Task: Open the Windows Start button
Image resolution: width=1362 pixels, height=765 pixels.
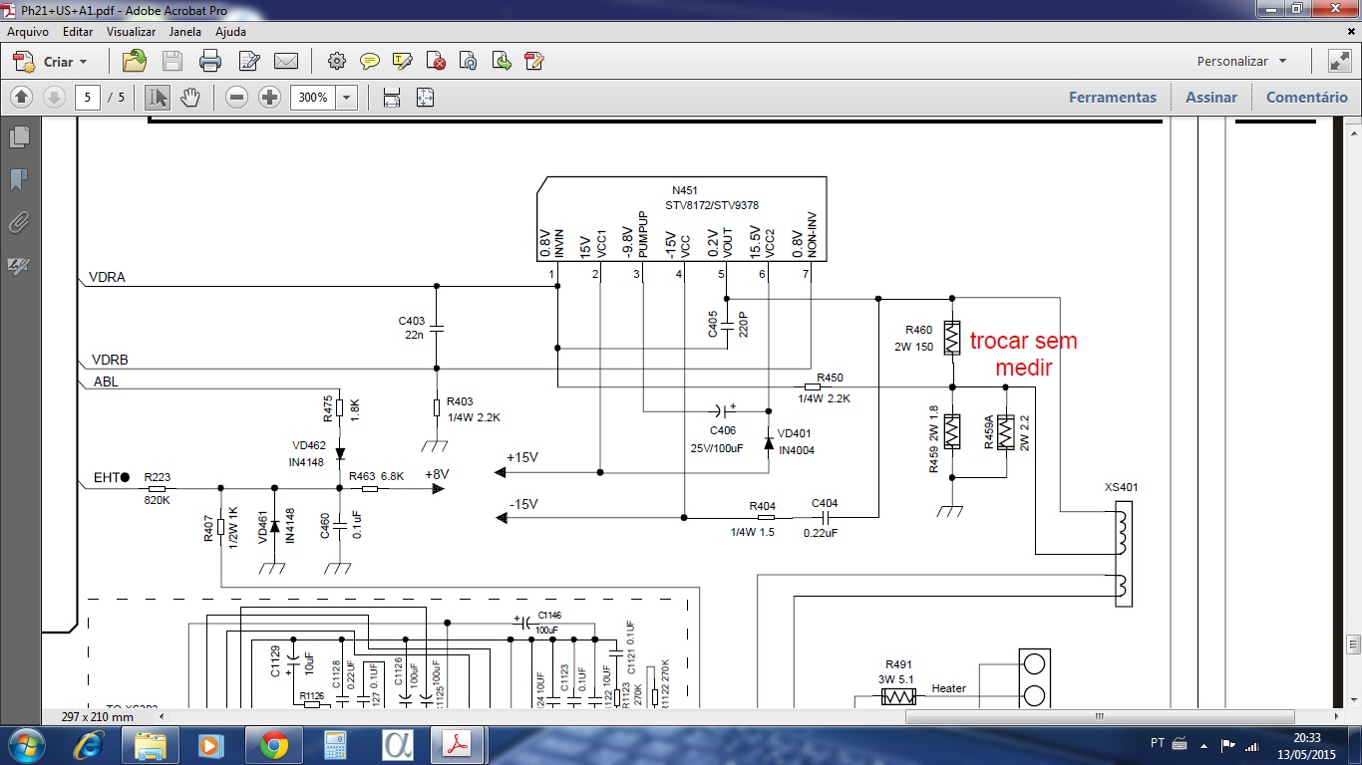Action: point(25,744)
